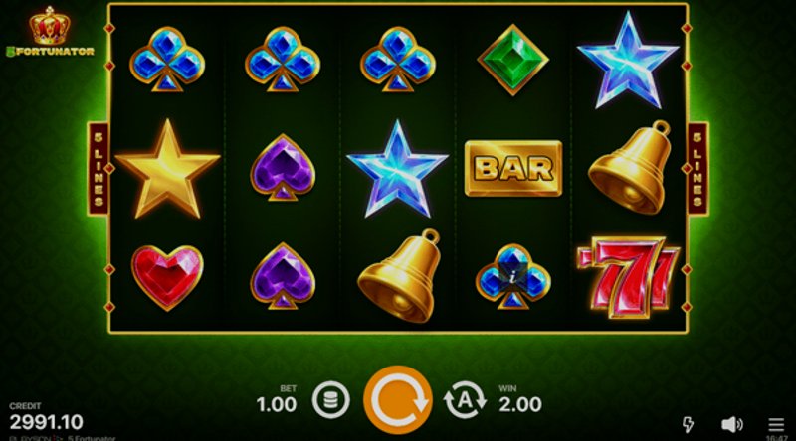Select the golden bell in the middle reel
796x441 pixels.
click(x=398, y=277)
